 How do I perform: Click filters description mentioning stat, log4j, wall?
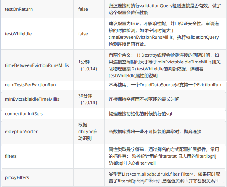pyautogui.click(x=164, y=156)
